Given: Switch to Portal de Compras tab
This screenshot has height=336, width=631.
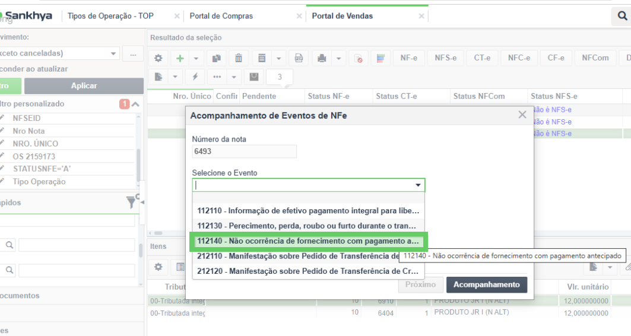Looking at the screenshot, I should point(221,16).
